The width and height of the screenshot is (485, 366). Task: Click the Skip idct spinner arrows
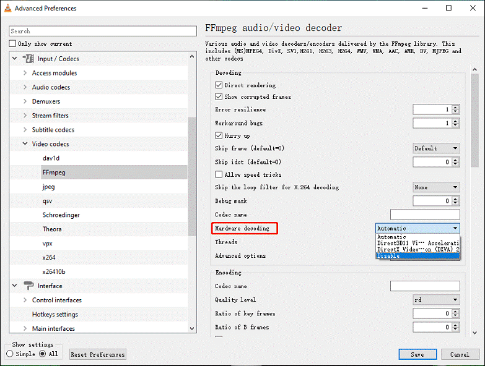point(455,162)
